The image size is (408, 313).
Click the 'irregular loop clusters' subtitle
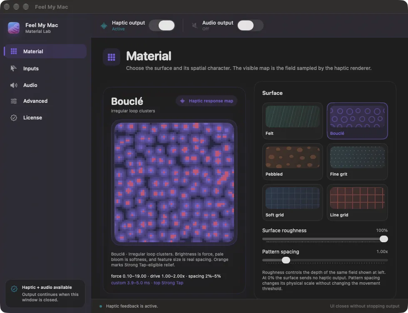coord(133,111)
